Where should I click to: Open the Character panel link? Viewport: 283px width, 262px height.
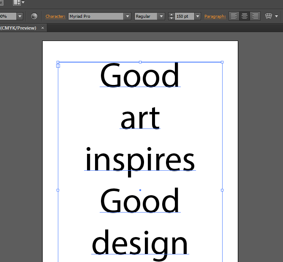pyautogui.click(x=55, y=16)
